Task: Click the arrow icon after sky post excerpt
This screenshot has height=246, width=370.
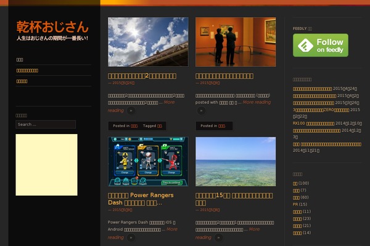Action: [x=131, y=111]
